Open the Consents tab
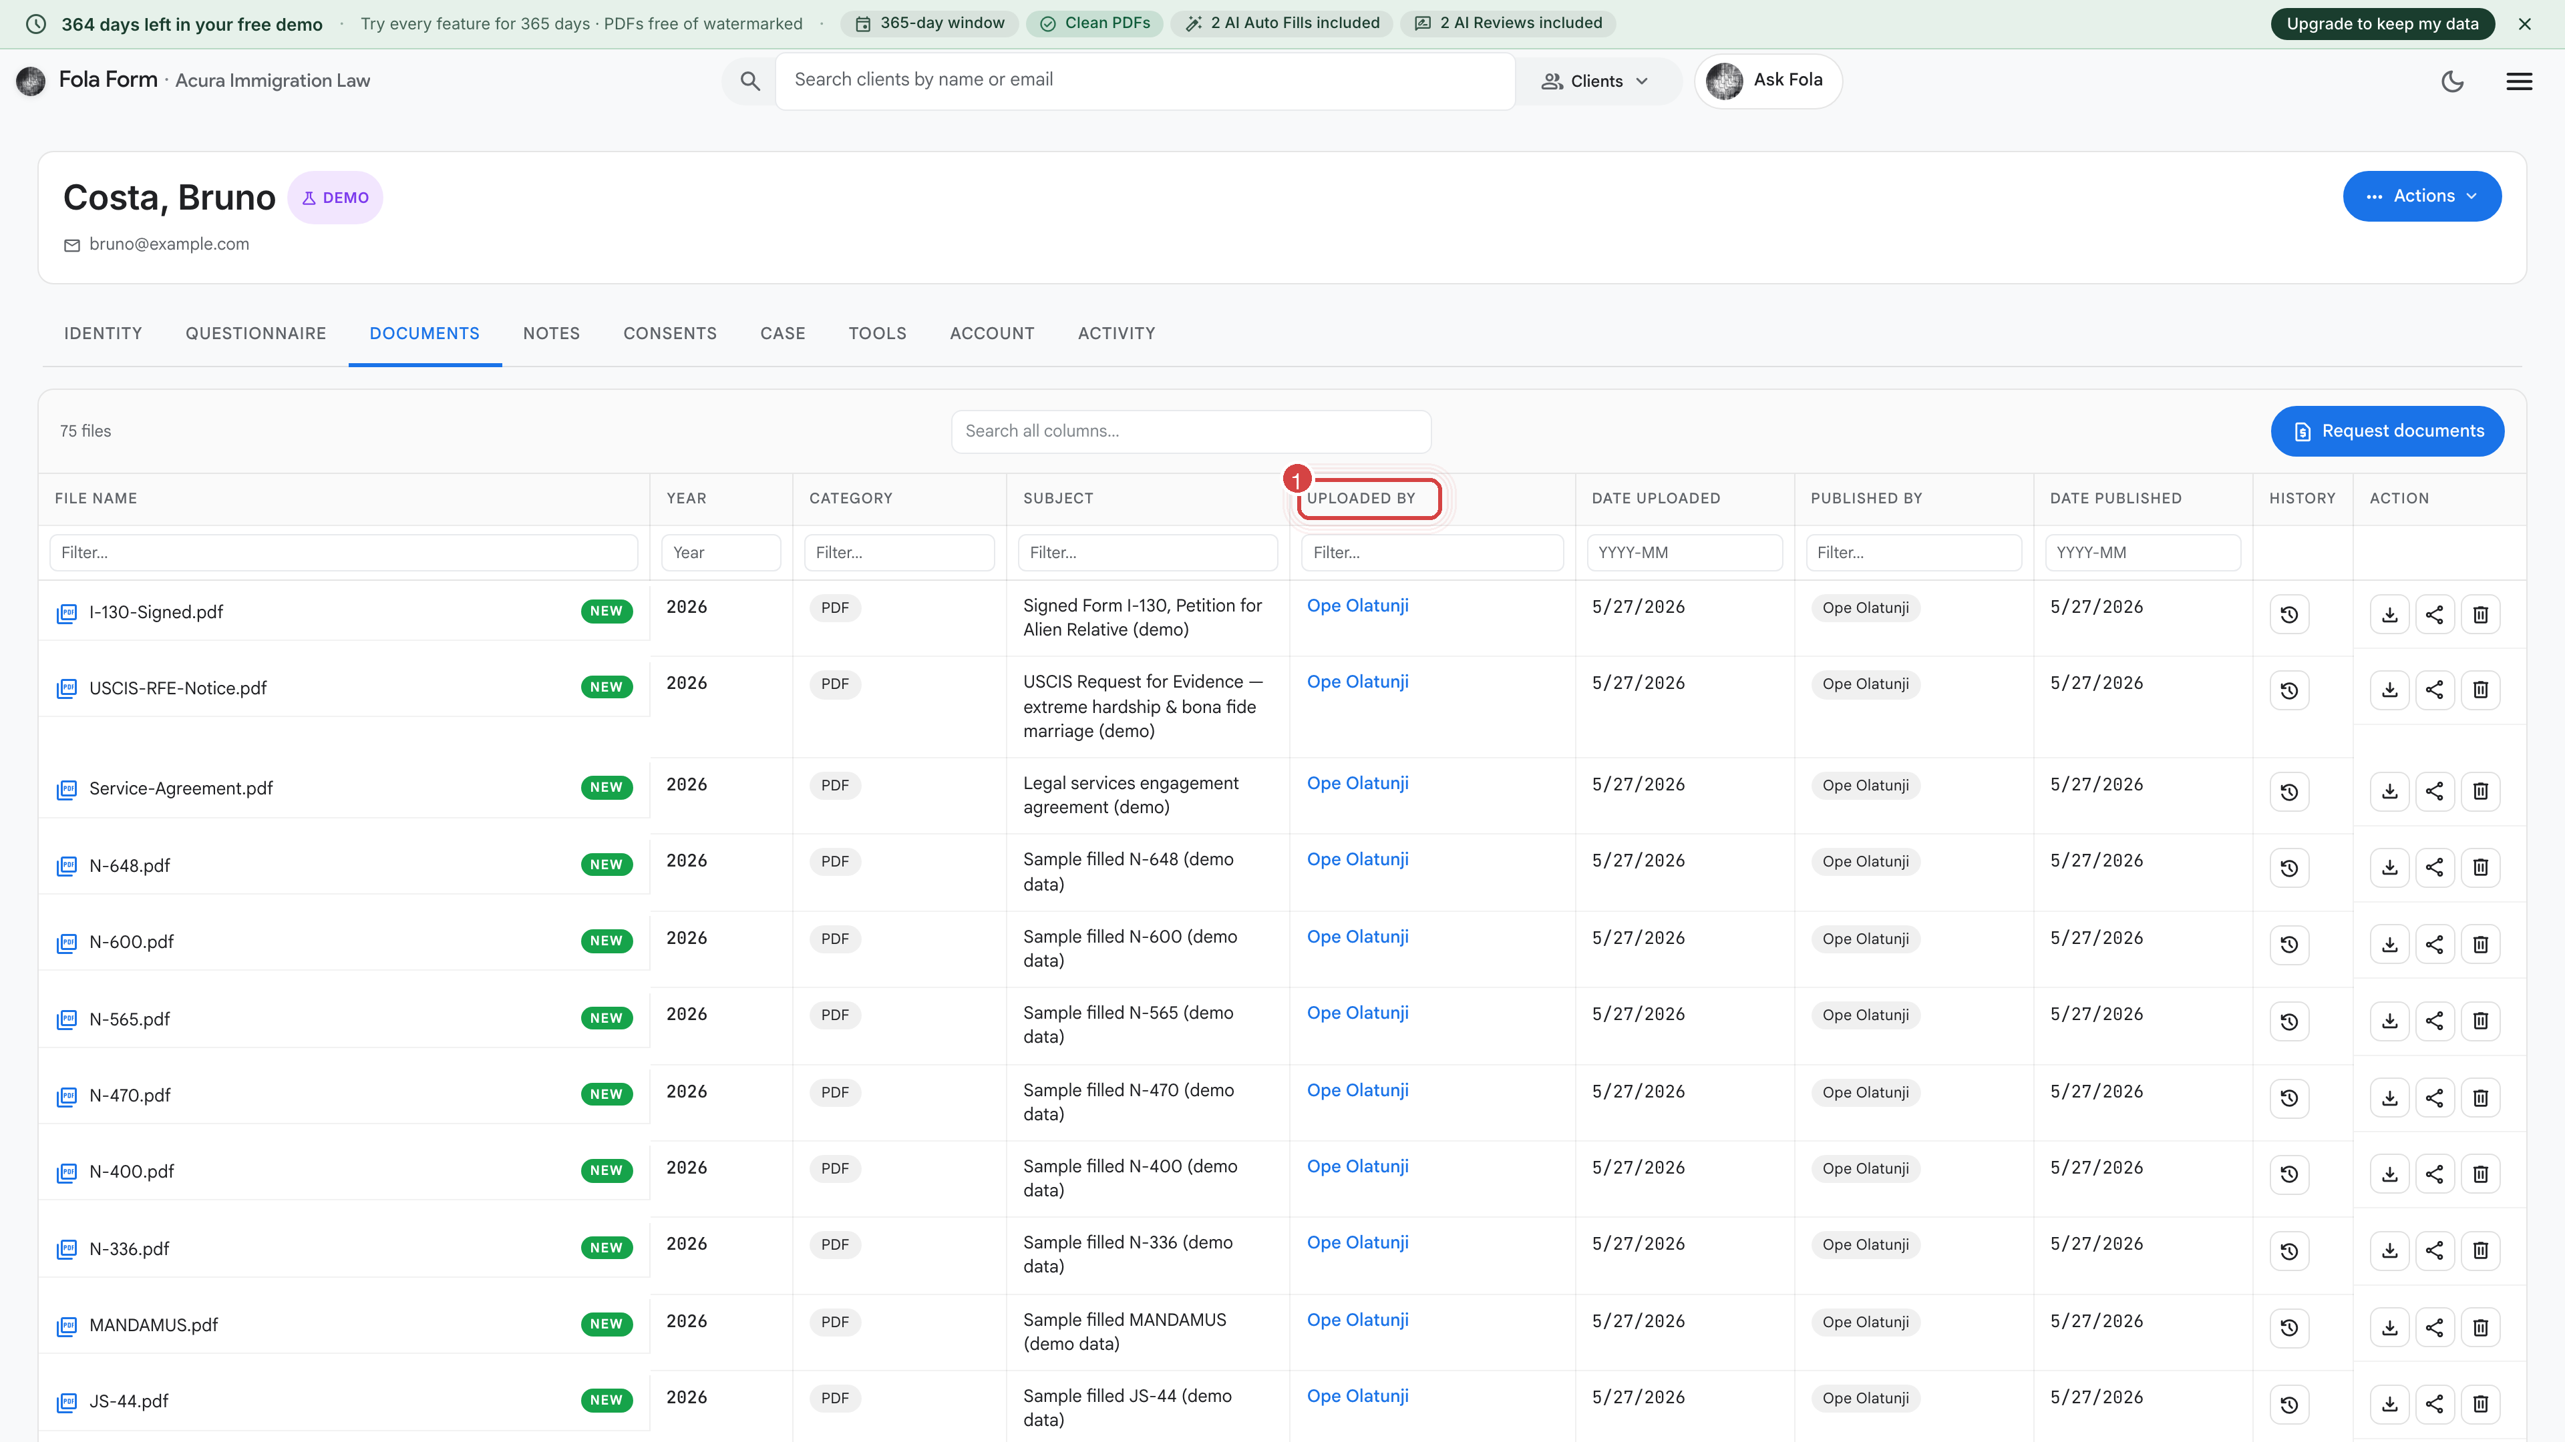This screenshot has height=1442, width=2565. point(670,333)
